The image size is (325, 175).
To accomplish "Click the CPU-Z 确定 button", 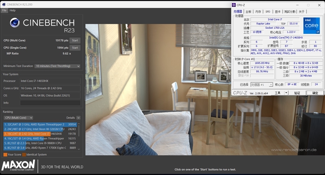I will [x=315, y=93].
